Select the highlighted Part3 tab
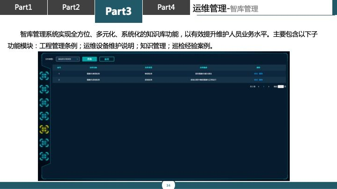 pyautogui.click(x=118, y=11)
